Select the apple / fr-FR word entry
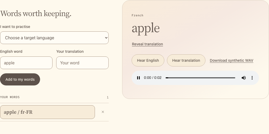 point(47,112)
